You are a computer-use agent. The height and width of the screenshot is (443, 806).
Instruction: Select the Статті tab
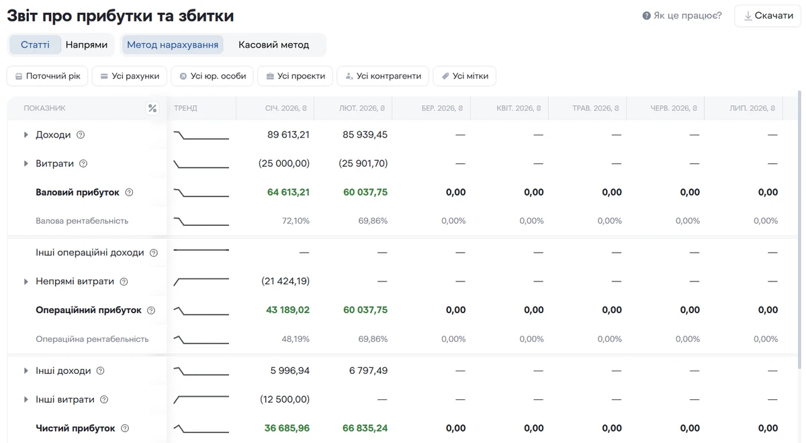click(35, 45)
